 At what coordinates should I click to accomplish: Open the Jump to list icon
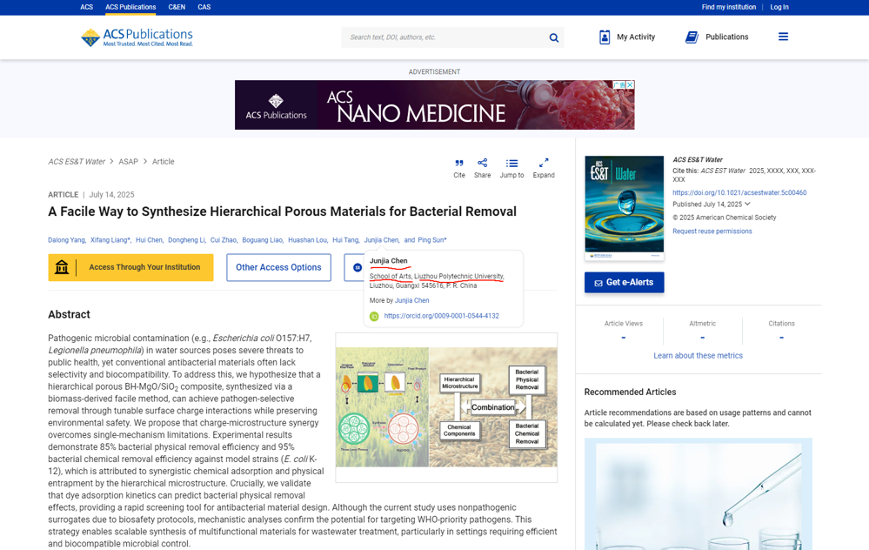tap(511, 164)
